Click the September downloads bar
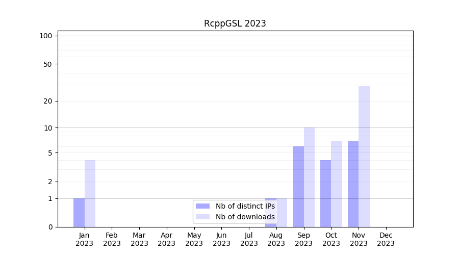This screenshot has height=255, width=459. coord(309,177)
